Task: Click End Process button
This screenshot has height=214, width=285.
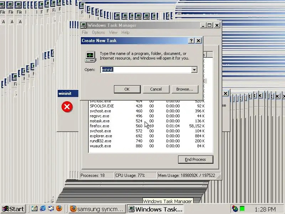Action: click(196, 159)
